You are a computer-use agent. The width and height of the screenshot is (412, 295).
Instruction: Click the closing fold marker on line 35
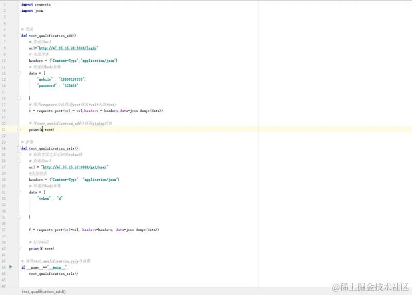pyautogui.click(x=19, y=217)
